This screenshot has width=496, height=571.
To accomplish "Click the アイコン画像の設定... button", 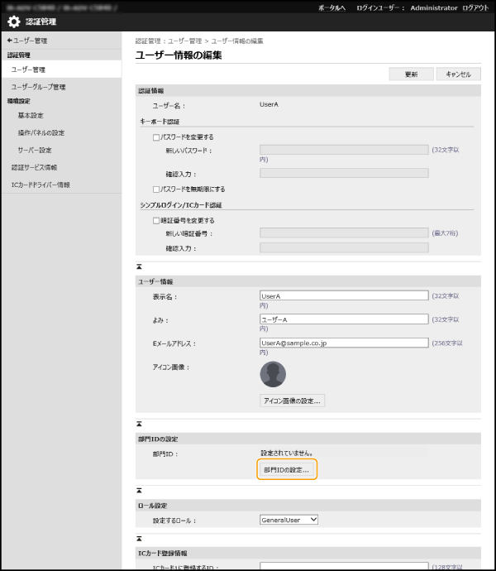I will [x=292, y=401].
